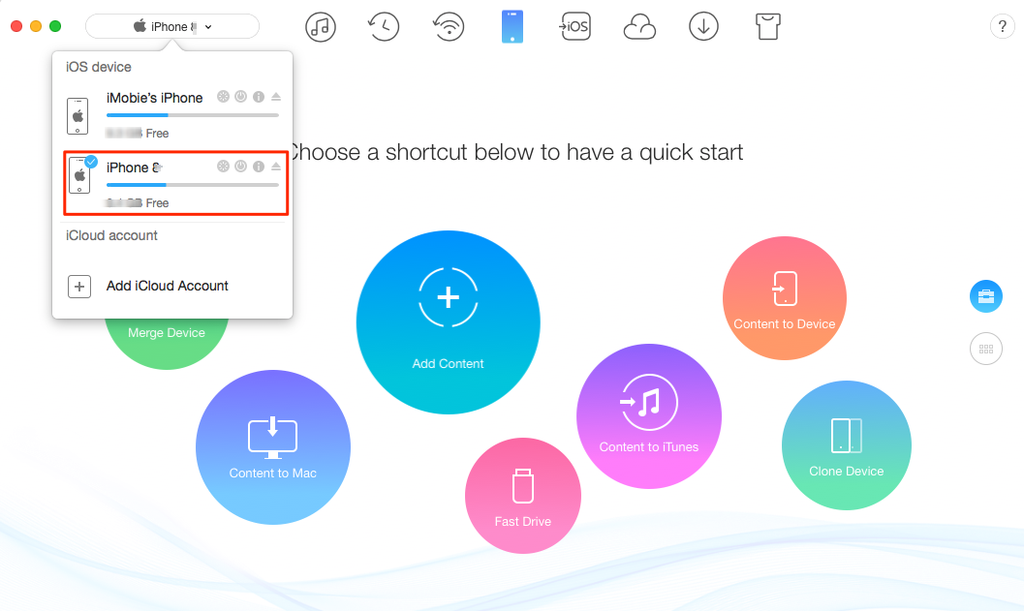Open the Content to Mac shortcut

click(x=273, y=447)
